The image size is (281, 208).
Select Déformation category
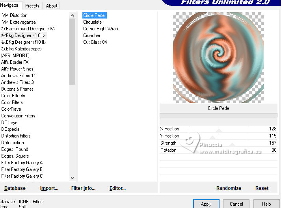pos(13,143)
